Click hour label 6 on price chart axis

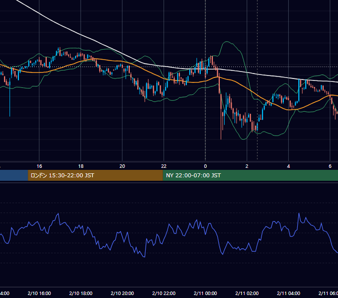coord(330,166)
